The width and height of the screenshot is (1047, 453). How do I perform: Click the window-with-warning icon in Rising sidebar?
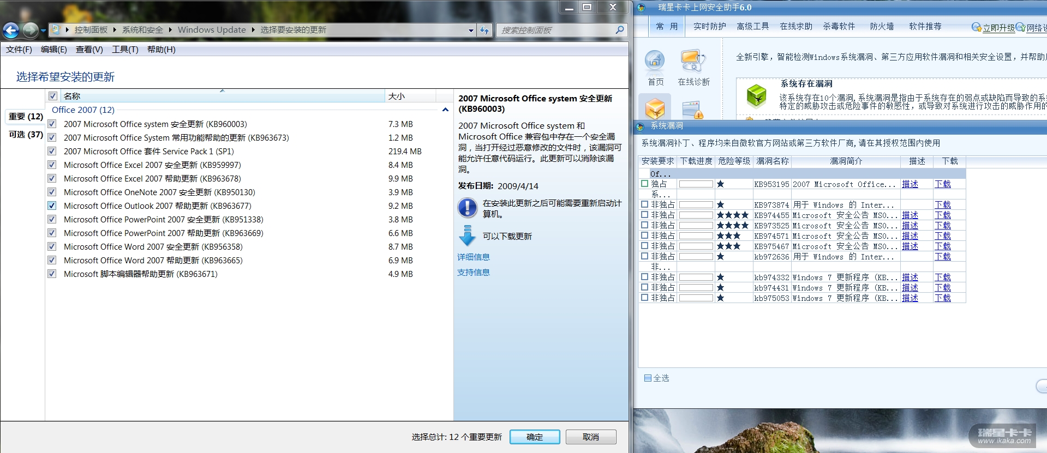point(692,109)
